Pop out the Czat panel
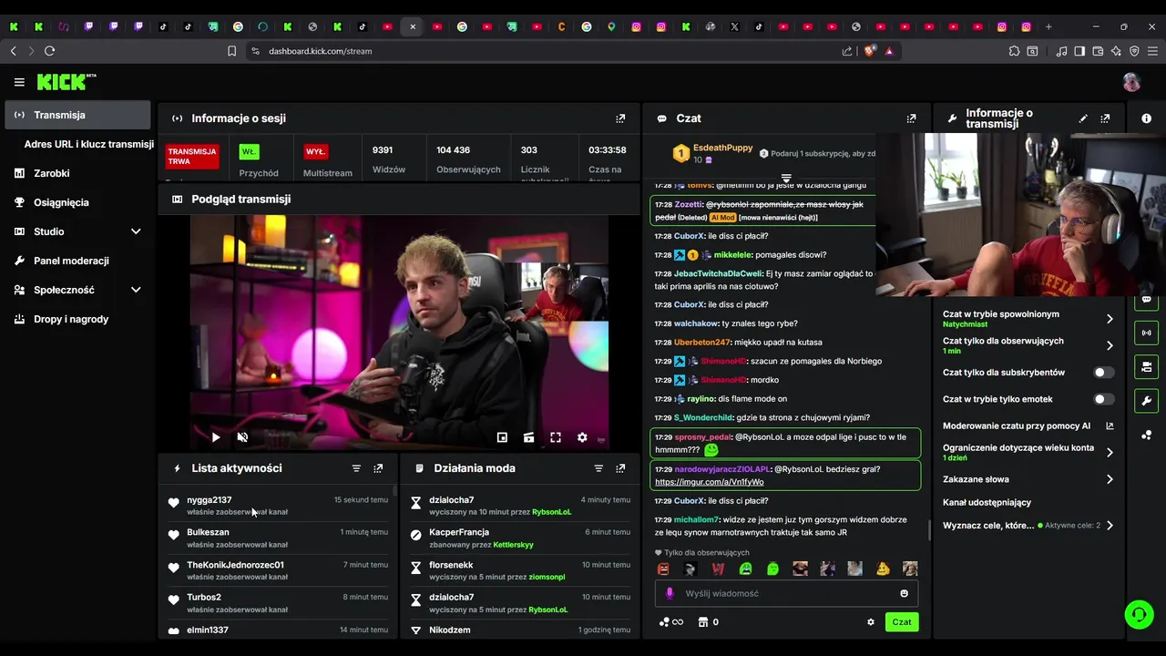1166x656 pixels. (x=911, y=118)
